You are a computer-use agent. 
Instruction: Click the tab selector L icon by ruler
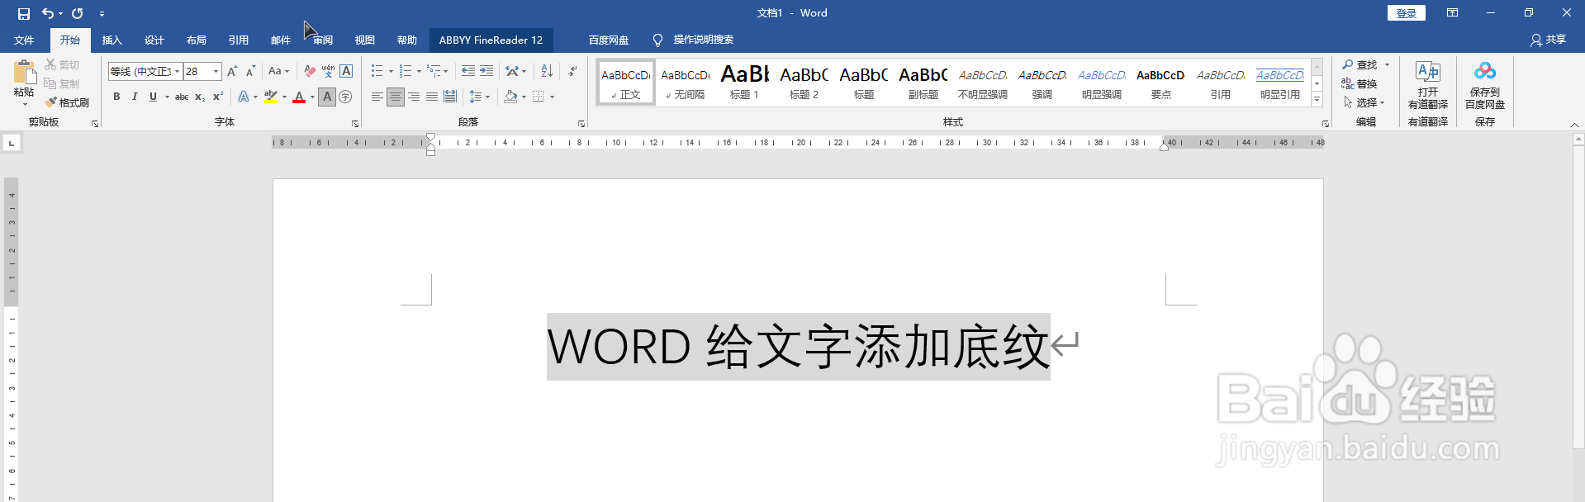[x=12, y=144]
